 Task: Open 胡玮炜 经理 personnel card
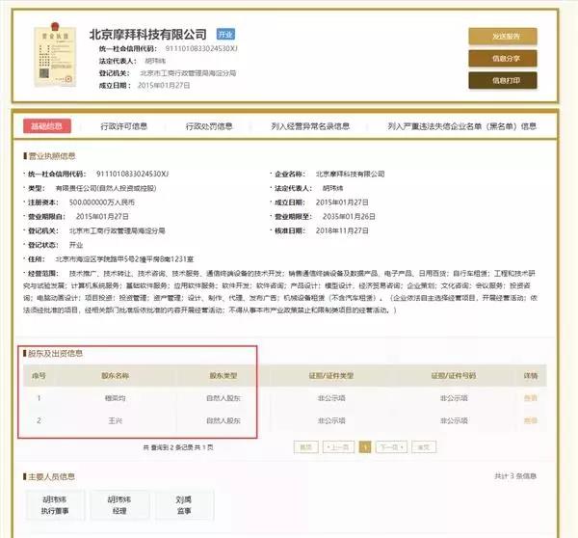coord(119,505)
